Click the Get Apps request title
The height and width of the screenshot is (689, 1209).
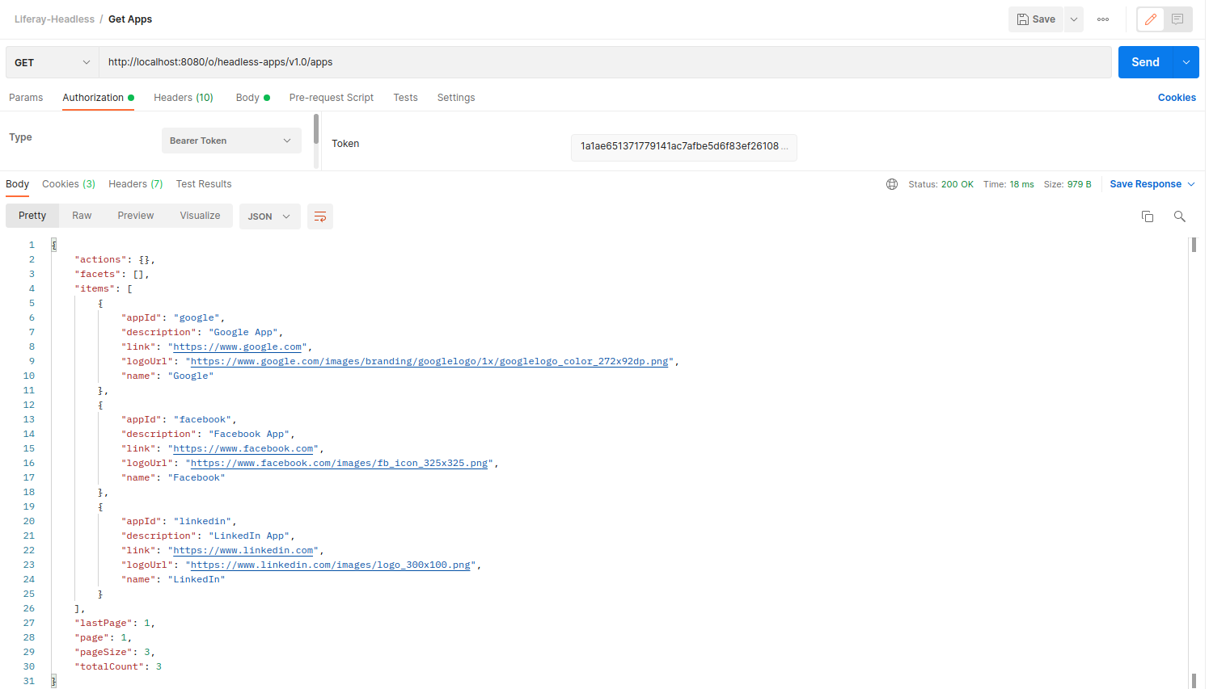pos(130,19)
